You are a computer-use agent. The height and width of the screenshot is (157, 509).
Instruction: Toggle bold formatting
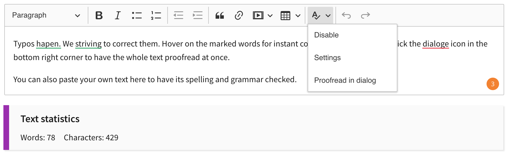click(x=99, y=15)
